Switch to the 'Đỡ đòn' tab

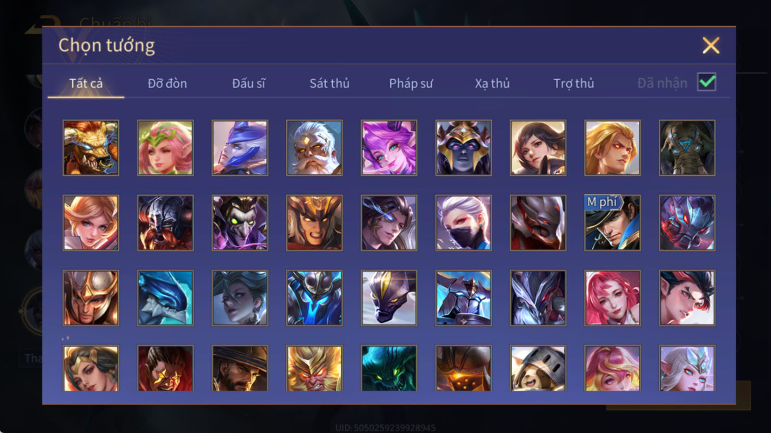(167, 83)
